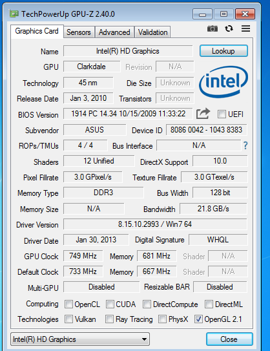Toggle the UEFI checkbox

coord(222,114)
